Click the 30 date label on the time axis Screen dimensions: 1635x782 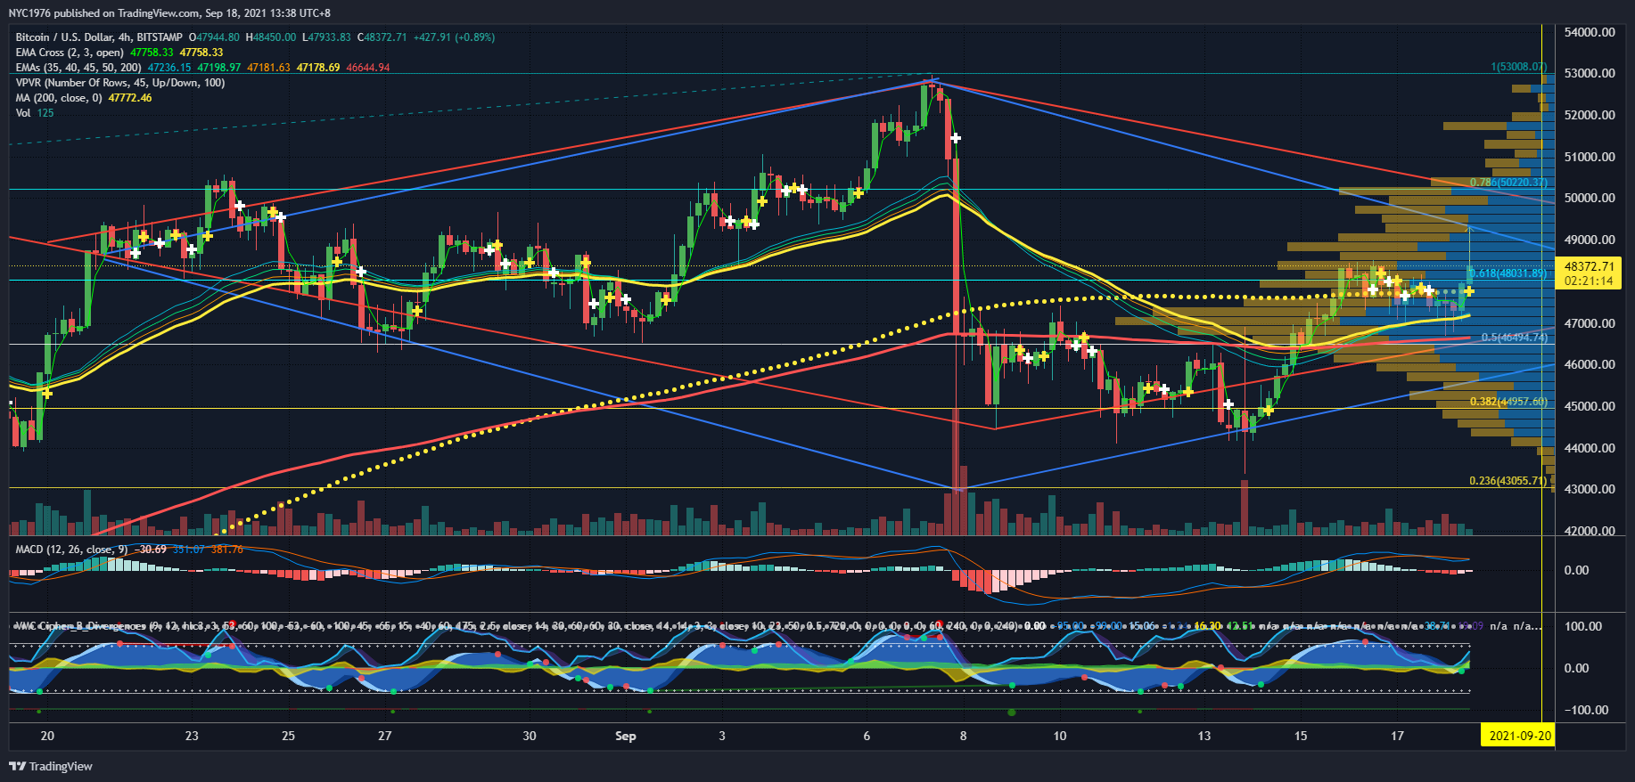pyautogui.click(x=530, y=736)
